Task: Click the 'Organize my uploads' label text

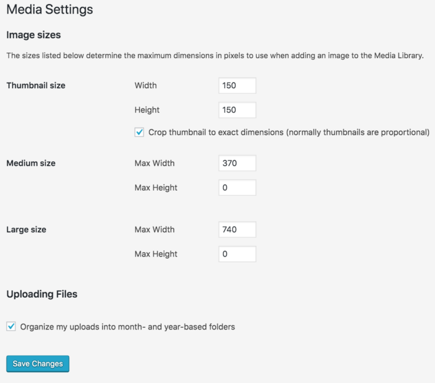Action: (127, 327)
